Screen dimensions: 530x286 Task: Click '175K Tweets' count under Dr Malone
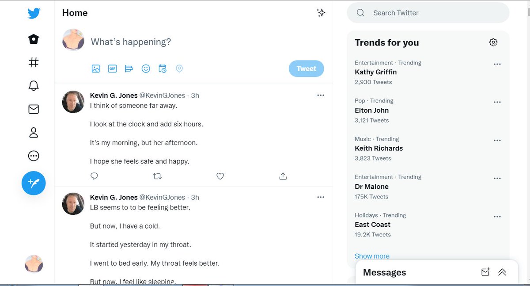(371, 197)
